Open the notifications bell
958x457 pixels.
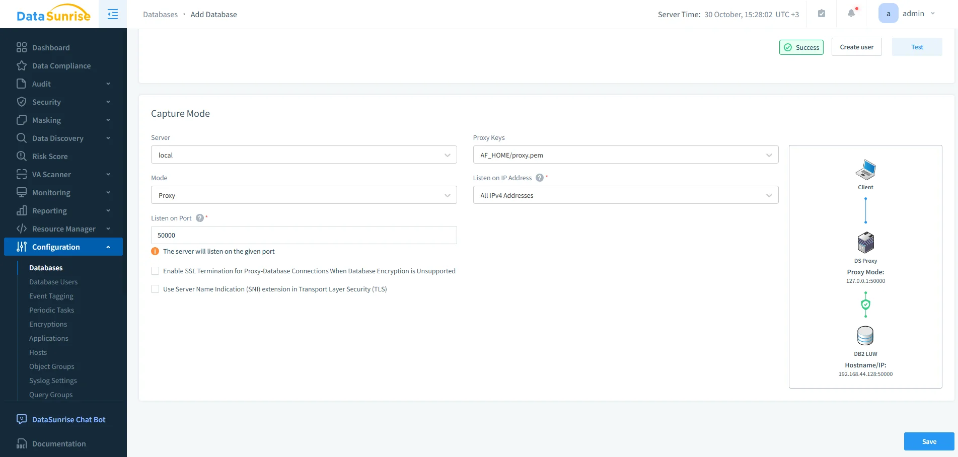(850, 14)
